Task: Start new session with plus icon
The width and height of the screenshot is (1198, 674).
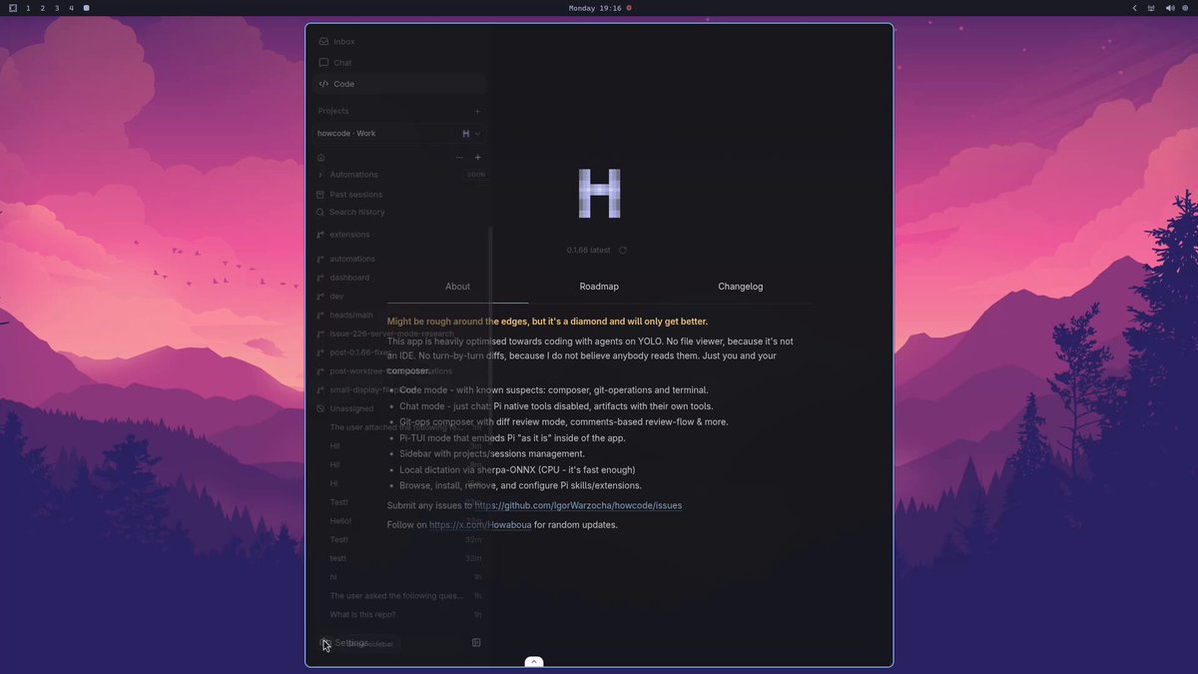Action: tap(477, 157)
